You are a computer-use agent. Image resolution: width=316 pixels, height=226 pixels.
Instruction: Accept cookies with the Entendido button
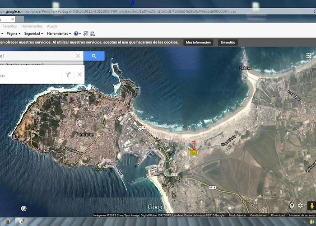tap(228, 42)
